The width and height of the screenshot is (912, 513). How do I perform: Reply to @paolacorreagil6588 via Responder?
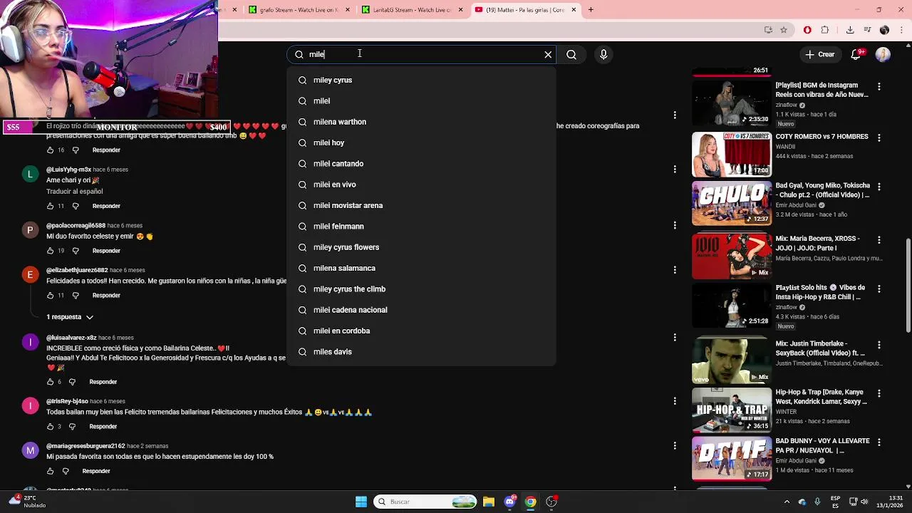(x=106, y=251)
